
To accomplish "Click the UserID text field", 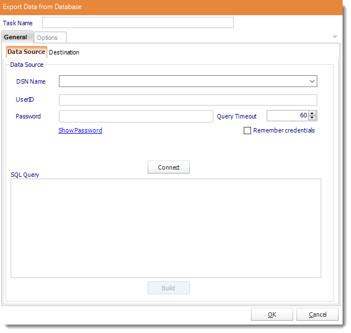I will (x=188, y=100).
